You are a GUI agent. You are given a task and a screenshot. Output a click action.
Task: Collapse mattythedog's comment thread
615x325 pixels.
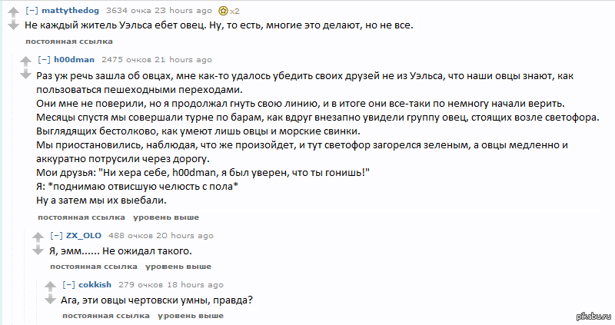(32, 11)
